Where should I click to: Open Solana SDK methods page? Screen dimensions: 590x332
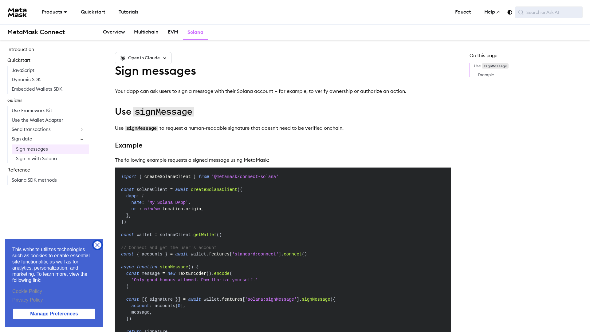point(34,180)
